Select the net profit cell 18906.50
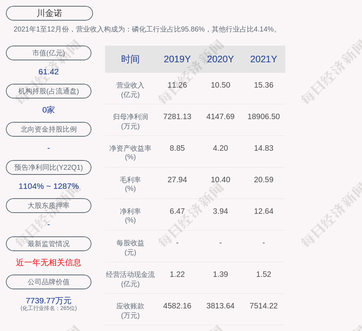Image resolution: width=362 pixels, height=331 pixels. 264,116
